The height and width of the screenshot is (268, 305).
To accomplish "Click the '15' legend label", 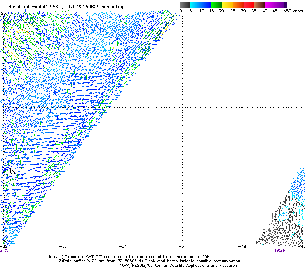I will tap(211, 11).
